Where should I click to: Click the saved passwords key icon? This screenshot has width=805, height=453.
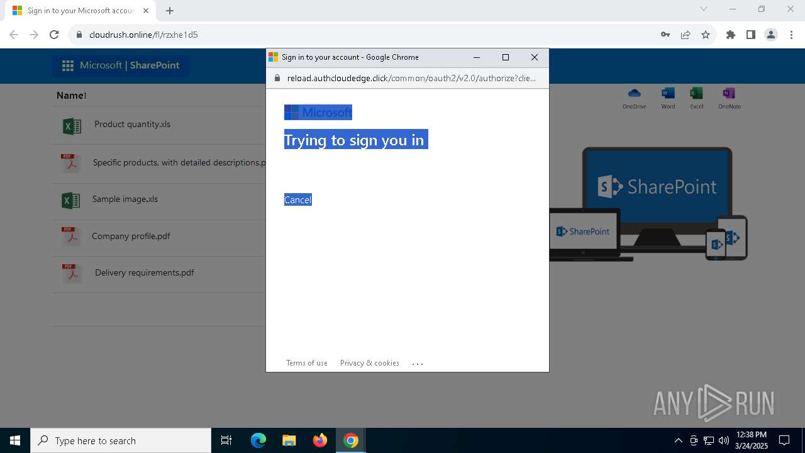665,35
